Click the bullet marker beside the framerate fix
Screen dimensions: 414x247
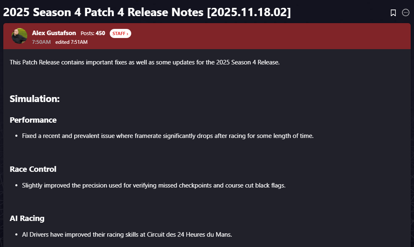(x=16, y=136)
